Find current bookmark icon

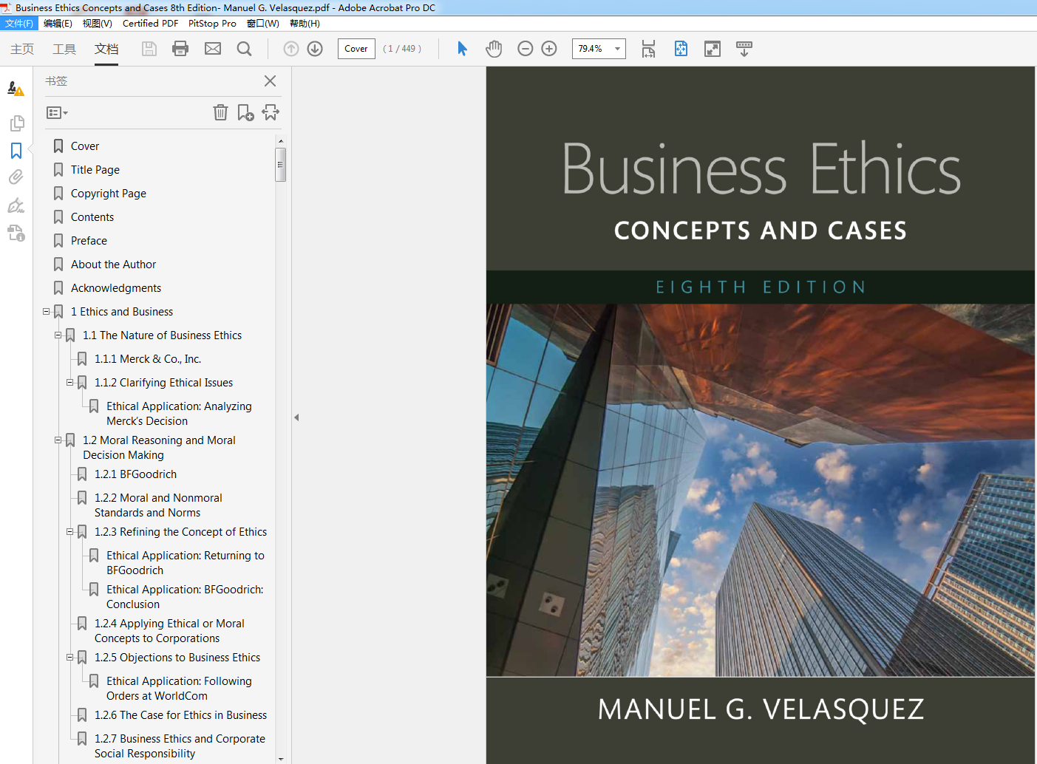(x=271, y=112)
